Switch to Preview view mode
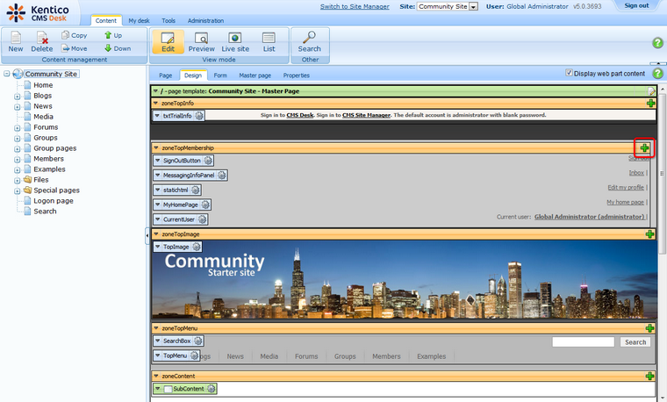This screenshot has width=667, height=402. pyautogui.click(x=201, y=41)
